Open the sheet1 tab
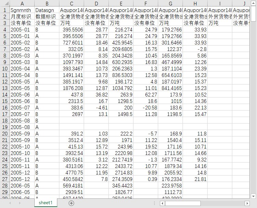 click(46, 203)
